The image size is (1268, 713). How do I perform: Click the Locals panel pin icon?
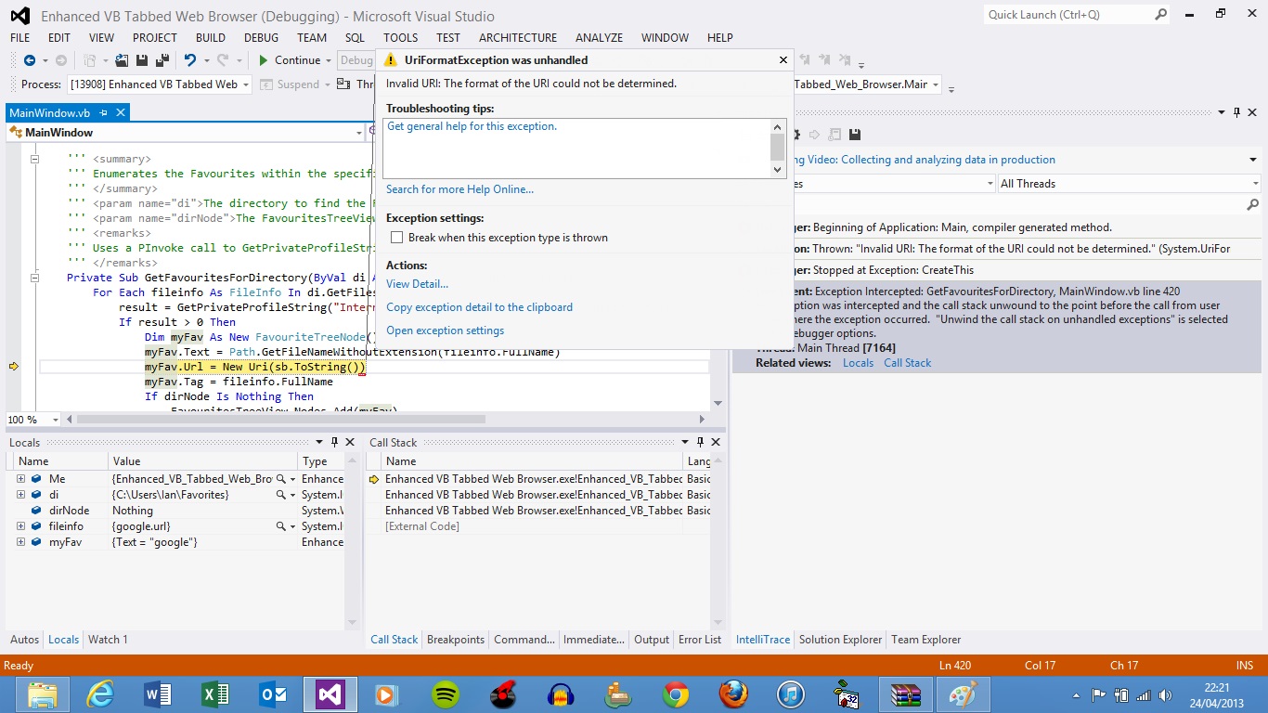tap(334, 443)
